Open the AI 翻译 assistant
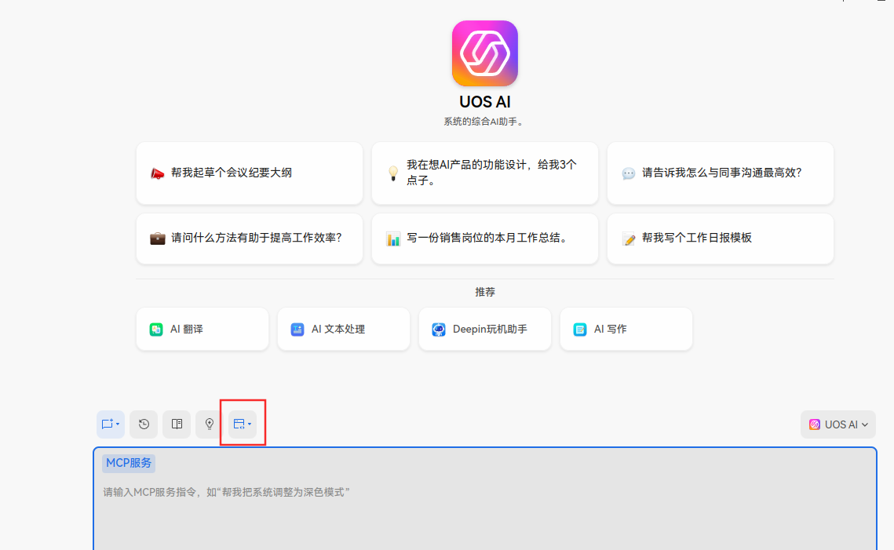This screenshot has height=550, width=894. tap(203, 329)
